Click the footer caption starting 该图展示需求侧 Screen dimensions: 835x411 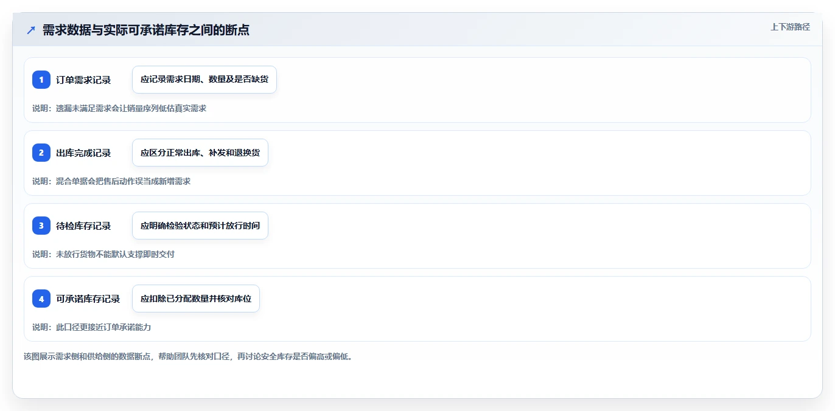click(188, 356)
